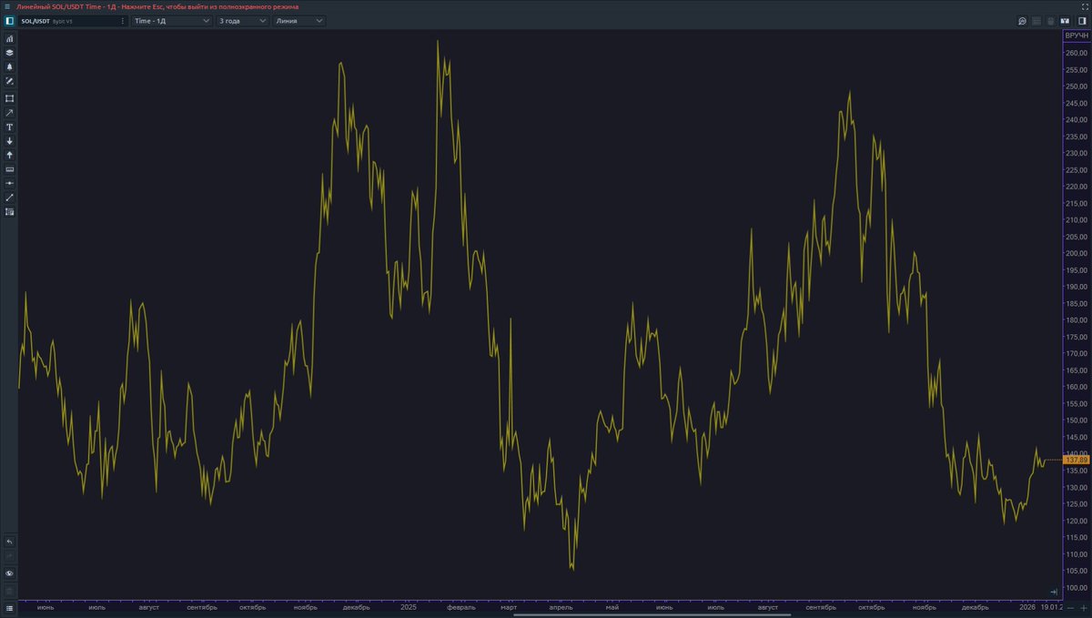The image size is (1092, 618).
Task: Toggle the linked charts binoculars-like icon
Action: [x=1065, y=21]
